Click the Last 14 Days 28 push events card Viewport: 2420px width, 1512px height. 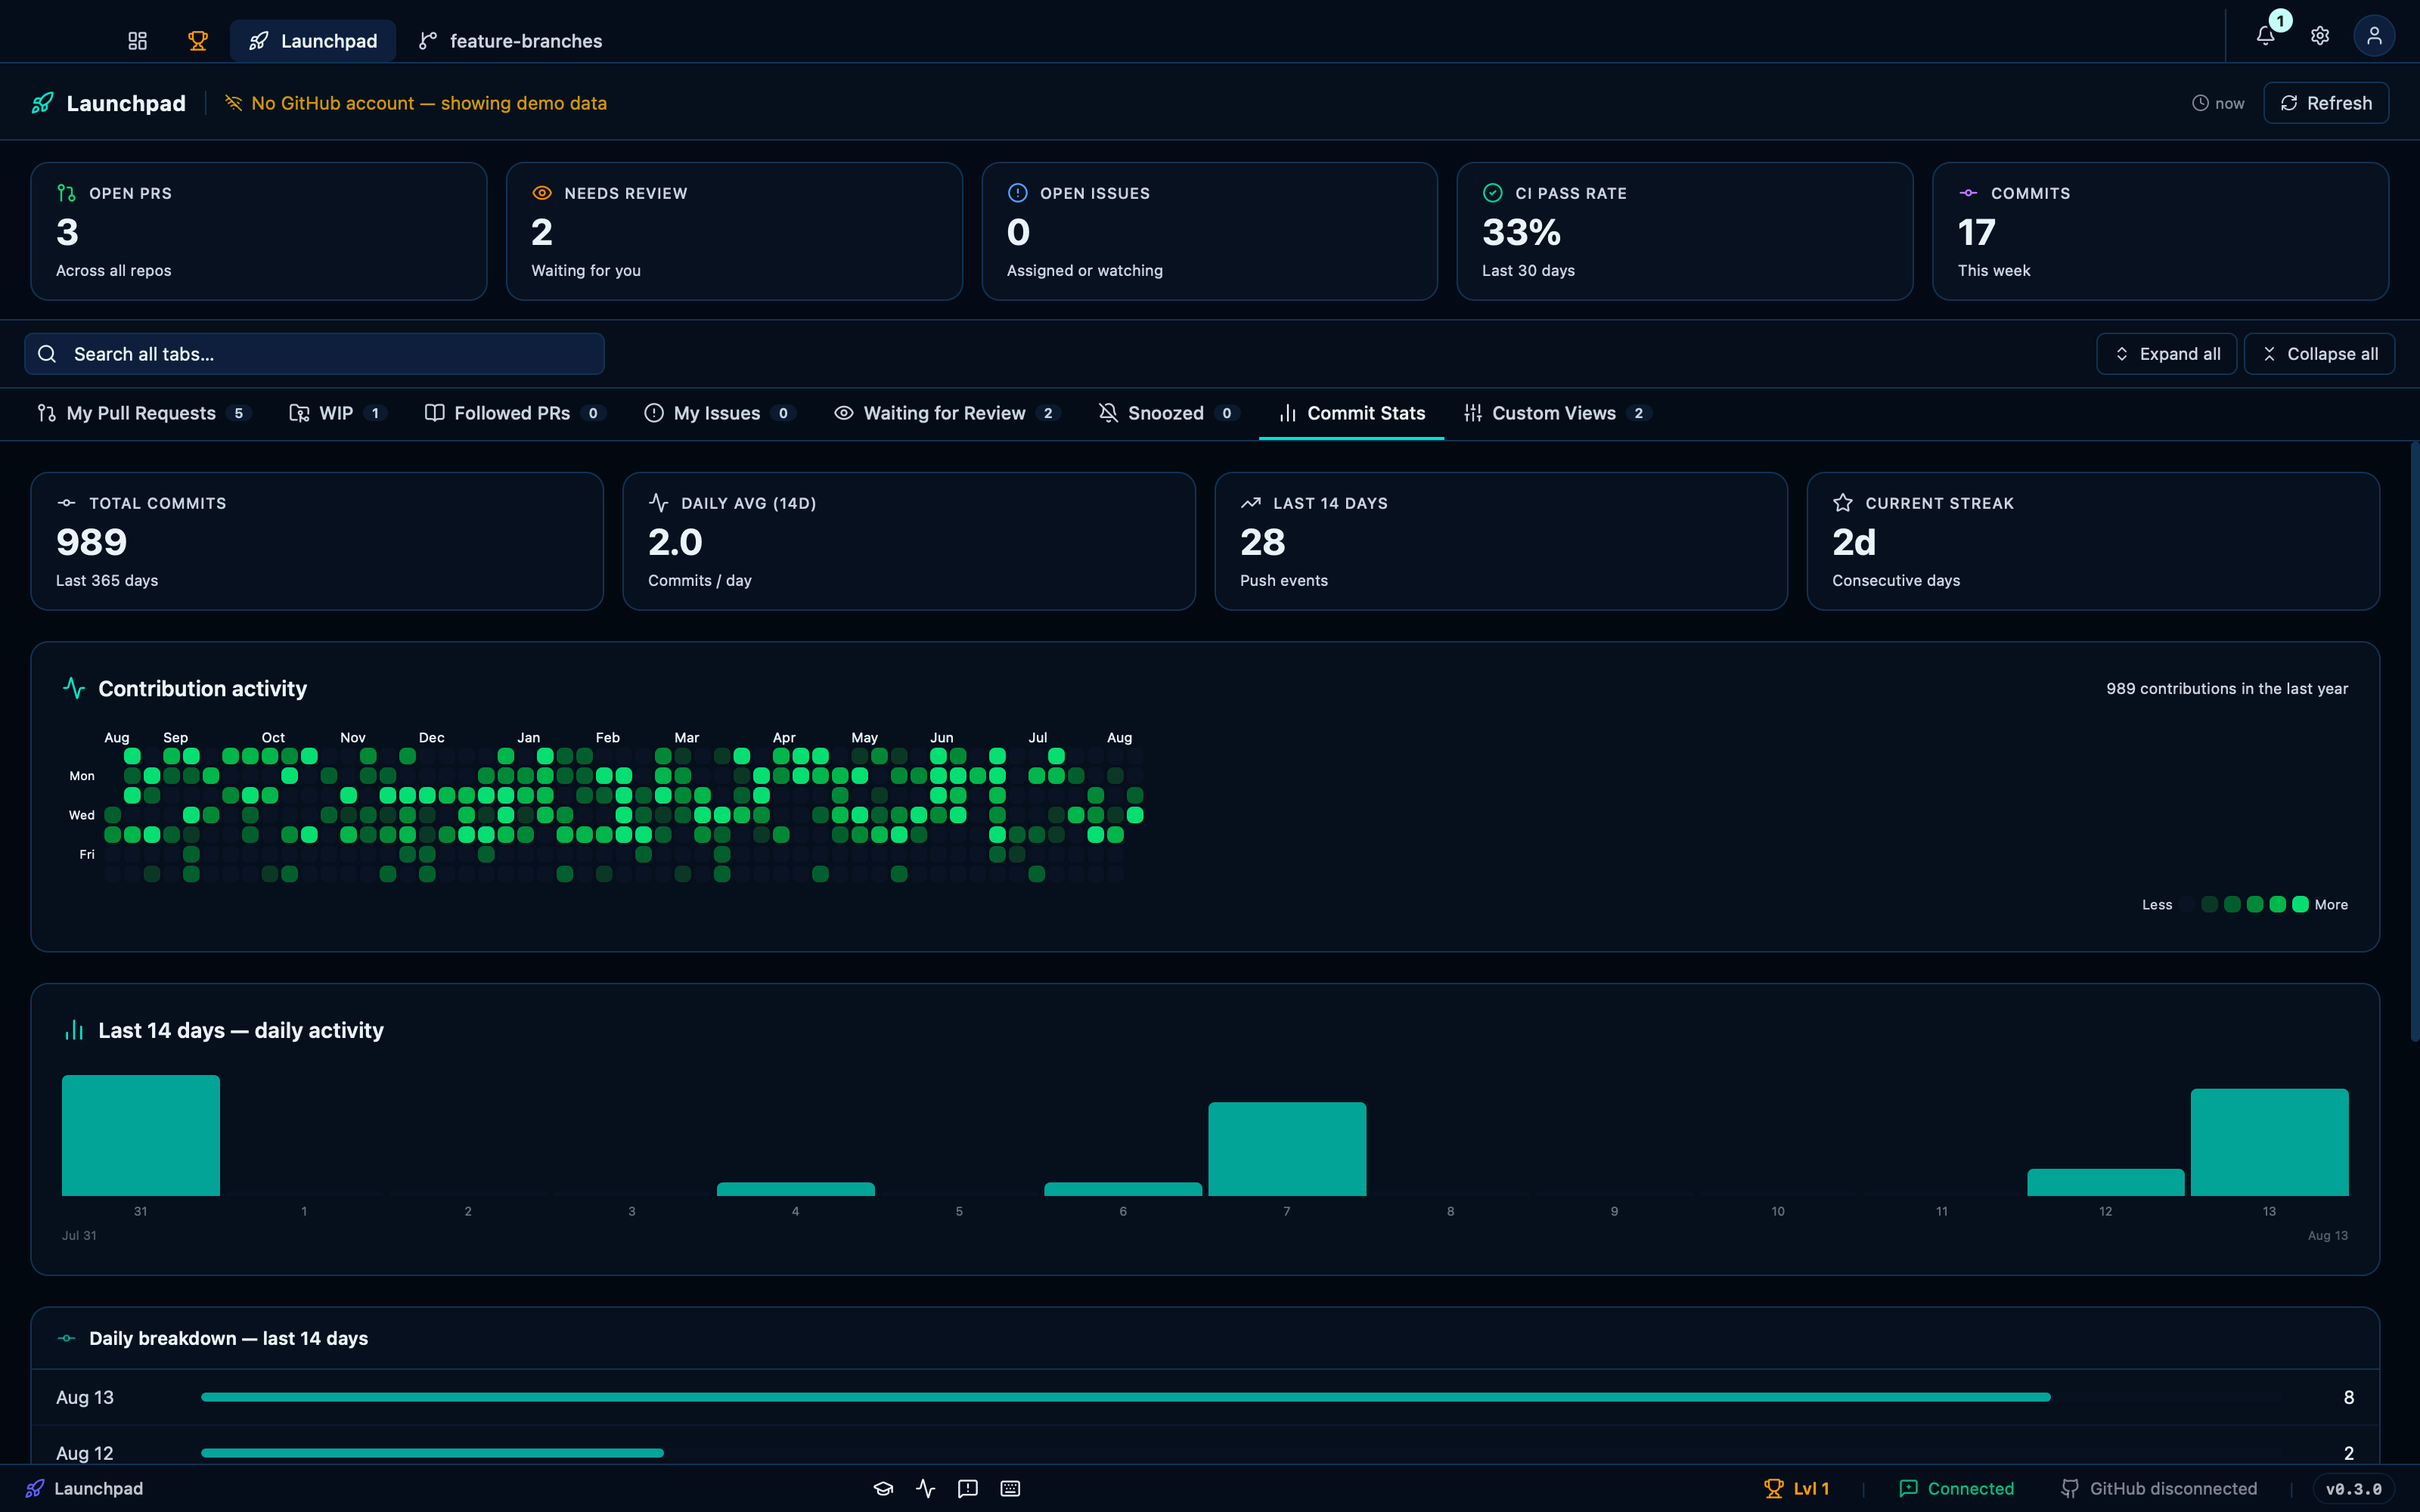(1501, 541)
